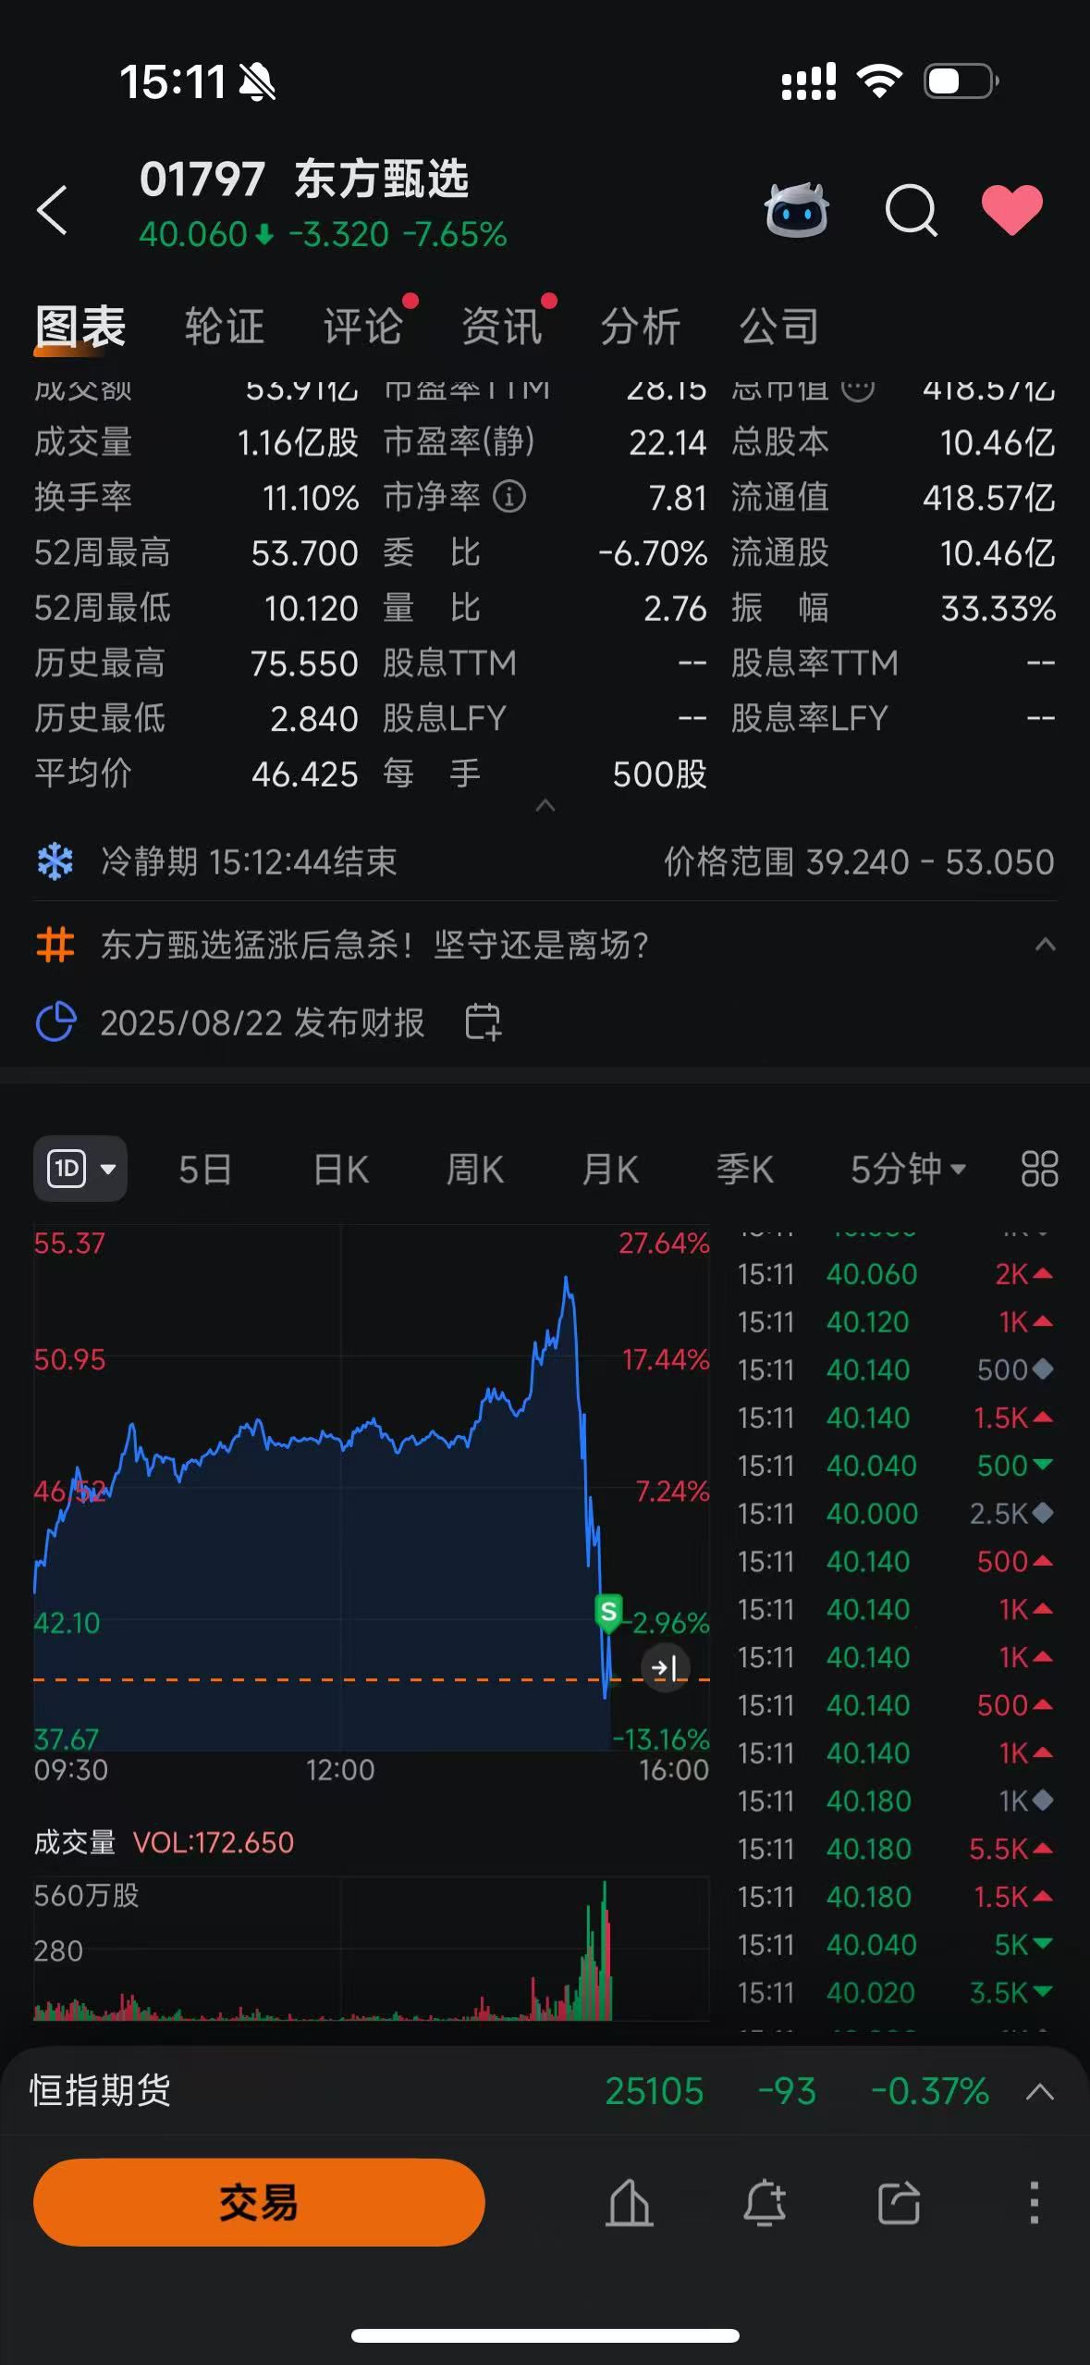Image resolution: width=1090 pixels, height=2365 pixels.
Task: Open the 资讯 tab
Action: point(502,327)
